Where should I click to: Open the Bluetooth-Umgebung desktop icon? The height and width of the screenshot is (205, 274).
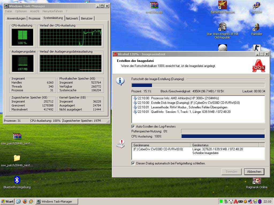coord(17,180)
